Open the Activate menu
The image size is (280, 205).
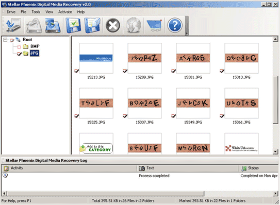click(65, 12)
